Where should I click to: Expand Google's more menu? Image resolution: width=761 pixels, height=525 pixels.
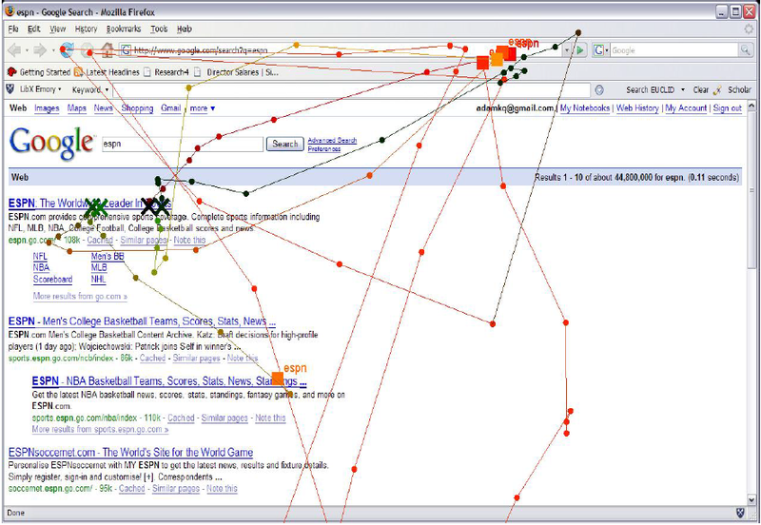tap(203, 108)
